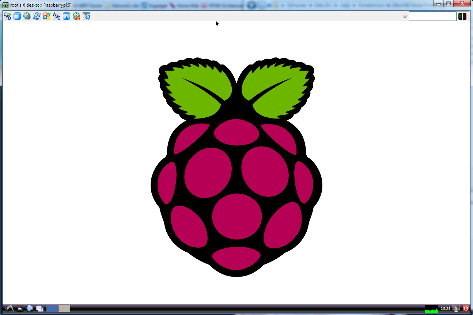Hide toolbar buttons with the arrow icon
Screen dimensions: 473x315
(86, 16)
